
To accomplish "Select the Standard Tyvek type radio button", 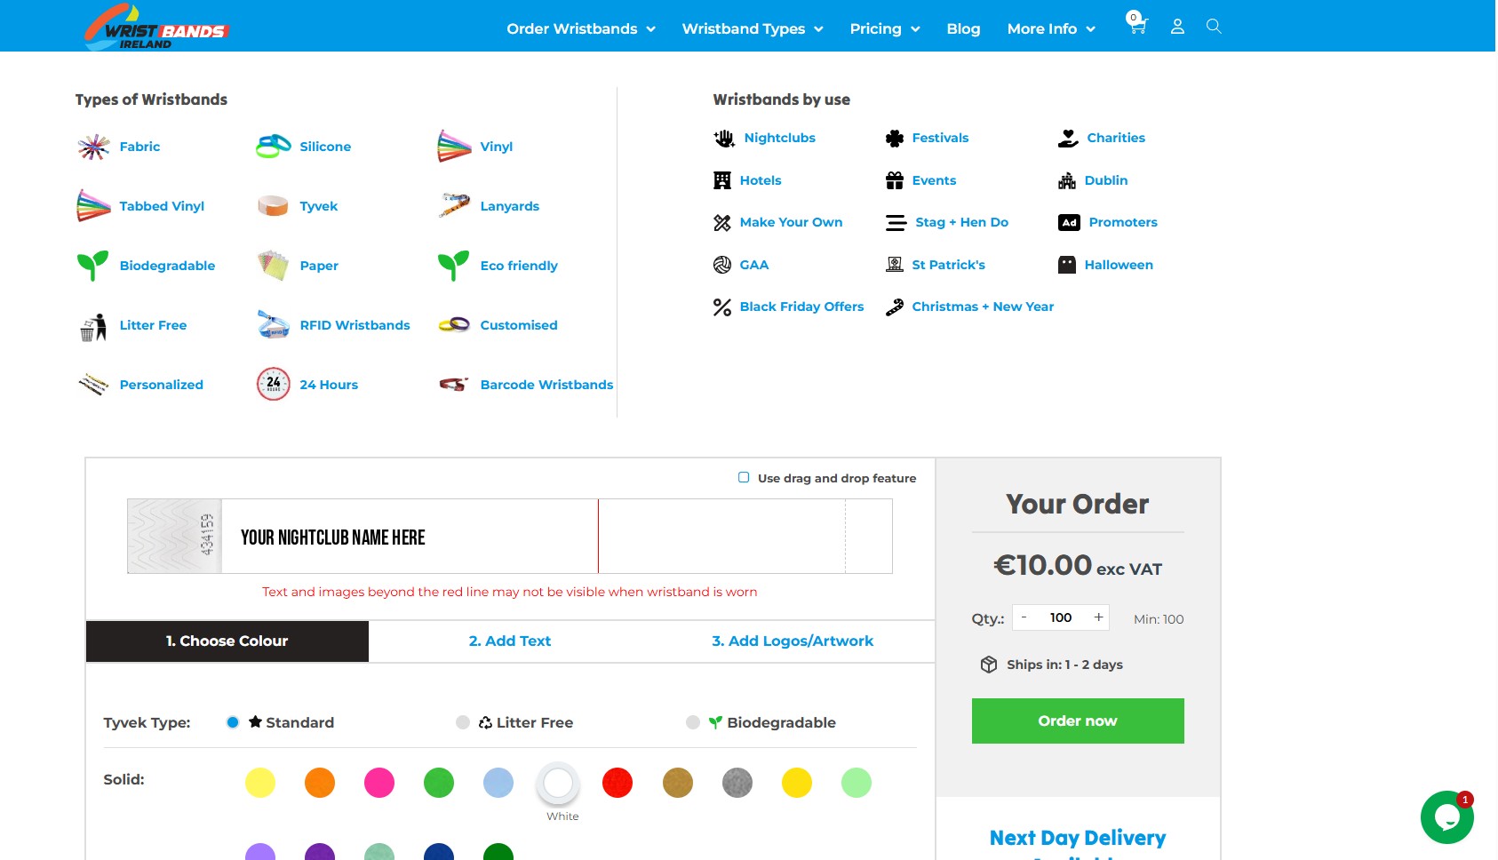I will tap(233, 722).
